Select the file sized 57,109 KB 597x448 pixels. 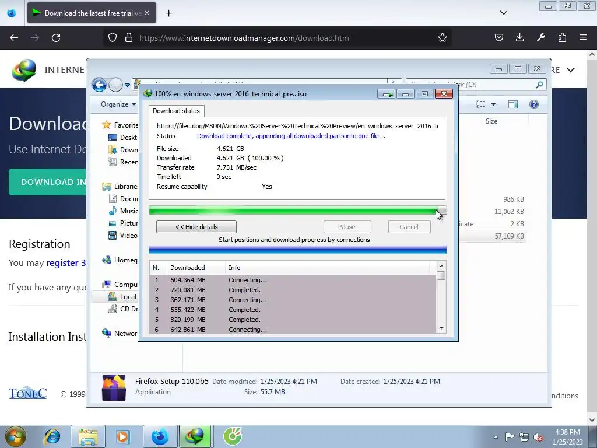coord(492,236)
